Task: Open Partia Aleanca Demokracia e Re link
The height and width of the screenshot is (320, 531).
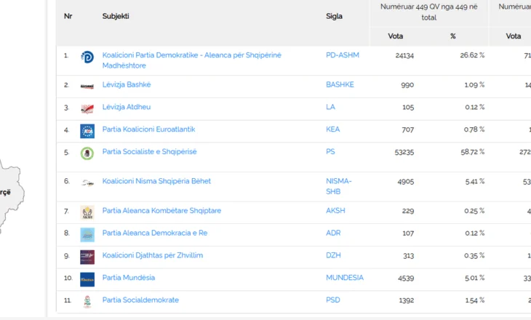Action: [155, 233]
